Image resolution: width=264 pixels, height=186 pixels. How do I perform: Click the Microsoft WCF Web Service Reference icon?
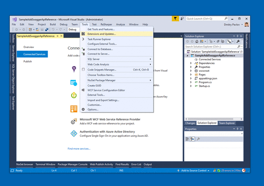tap(74, 121)
